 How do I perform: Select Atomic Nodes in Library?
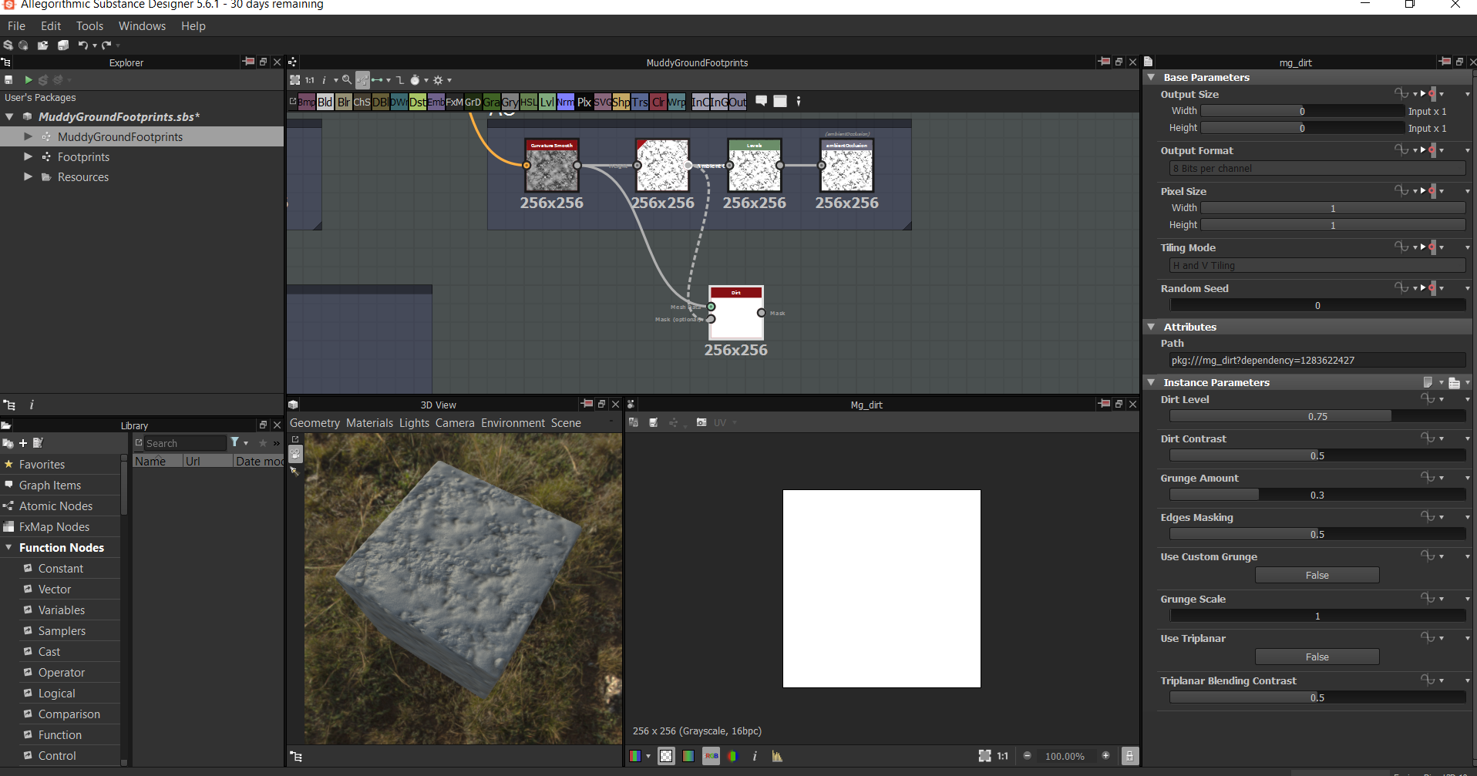[x=56, y=506]
